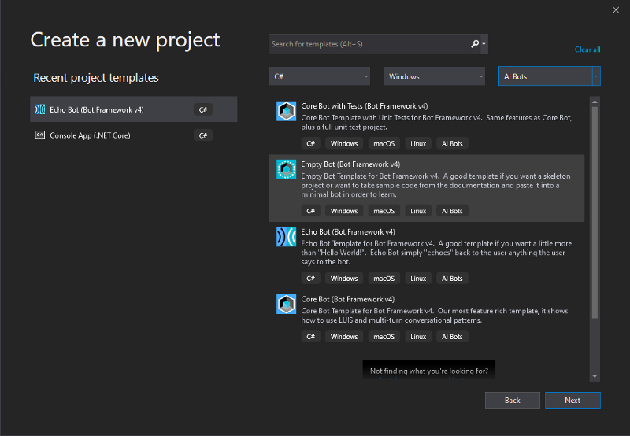
Task: Click Windows tag under Empty Bot template
Action: coord(344,211)
